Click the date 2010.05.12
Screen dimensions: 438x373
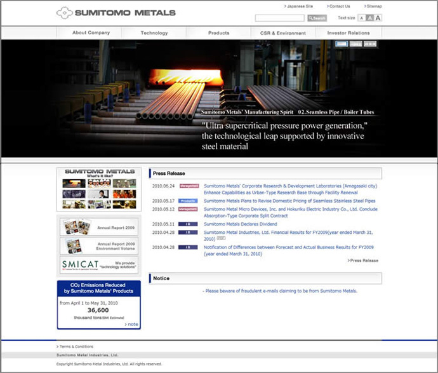click(163, 209)
